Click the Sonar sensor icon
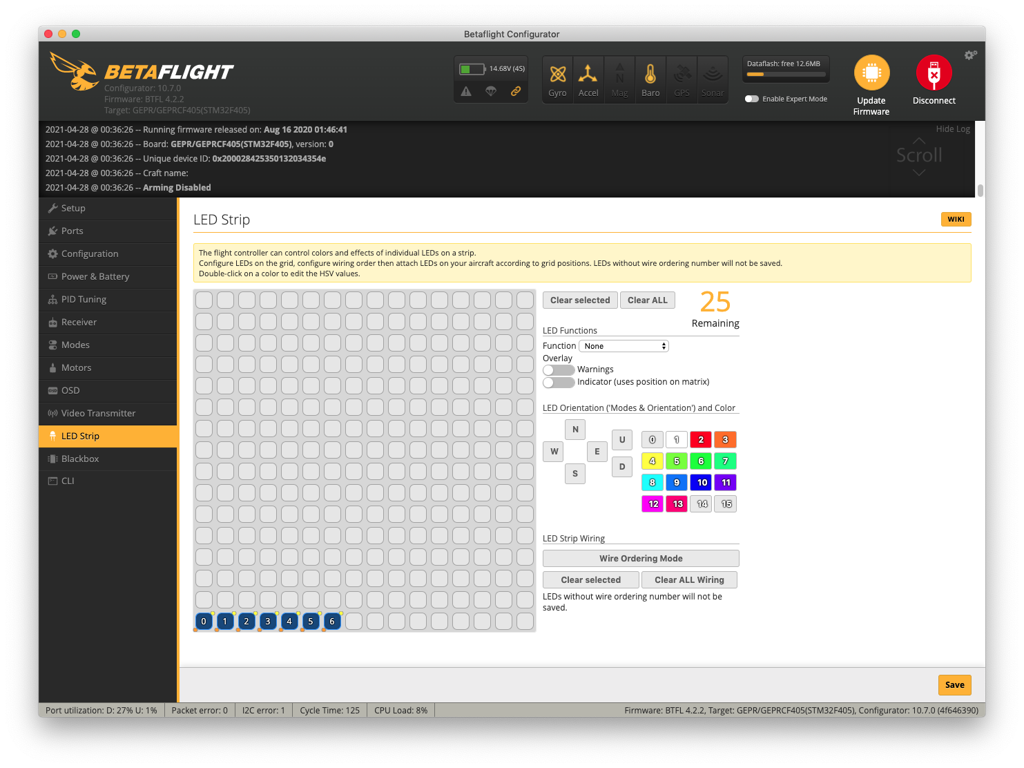Viewport: 1024px width, 768px height. (713, 74)
